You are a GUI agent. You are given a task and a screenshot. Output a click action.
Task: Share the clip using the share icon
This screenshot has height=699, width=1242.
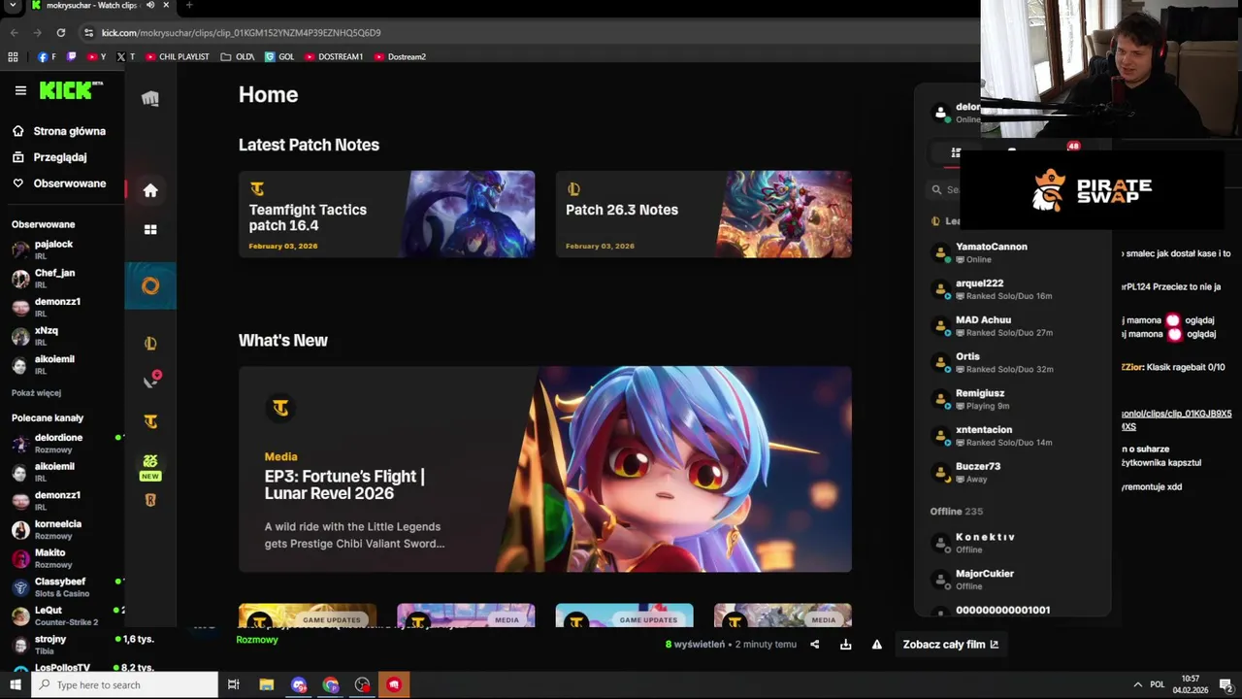815,645
